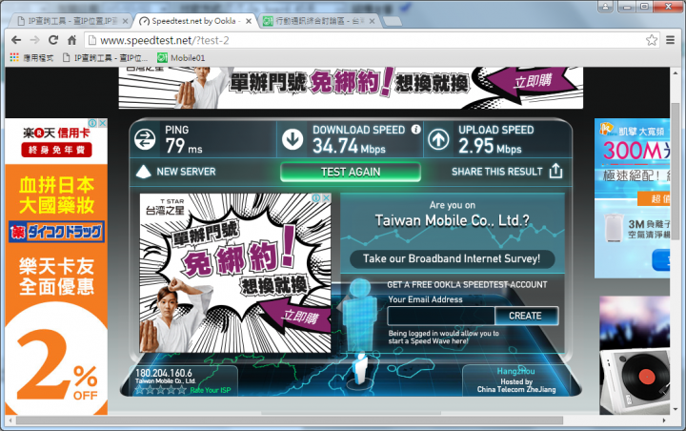Open the 樂天信用卡 ad banner

[56, 267]
